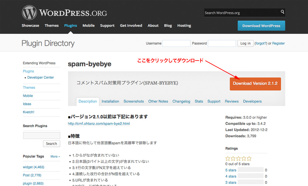Open the Ideas sidebar link
Image resolution: width=308 pixels, height=186 pixels.
(x=27, y=104)
